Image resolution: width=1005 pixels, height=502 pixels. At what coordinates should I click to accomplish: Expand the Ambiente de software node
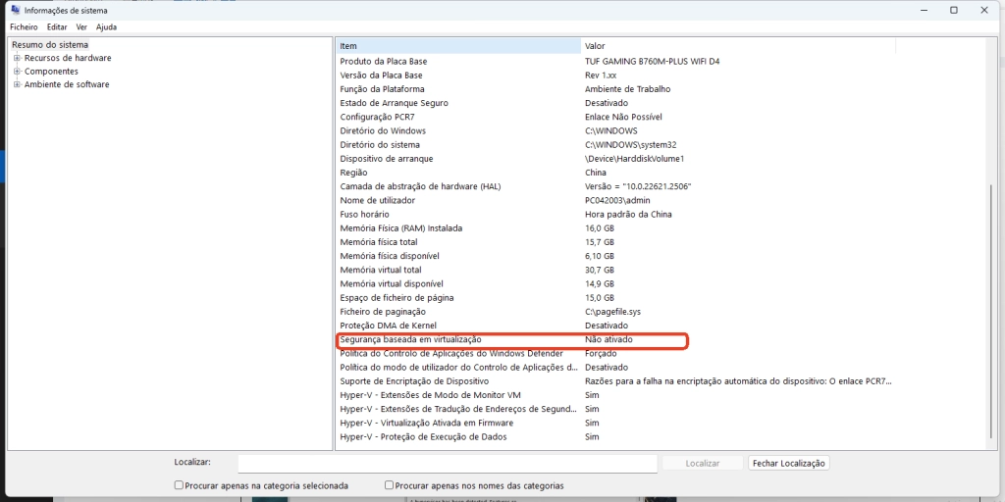click(x=17, y=84)
